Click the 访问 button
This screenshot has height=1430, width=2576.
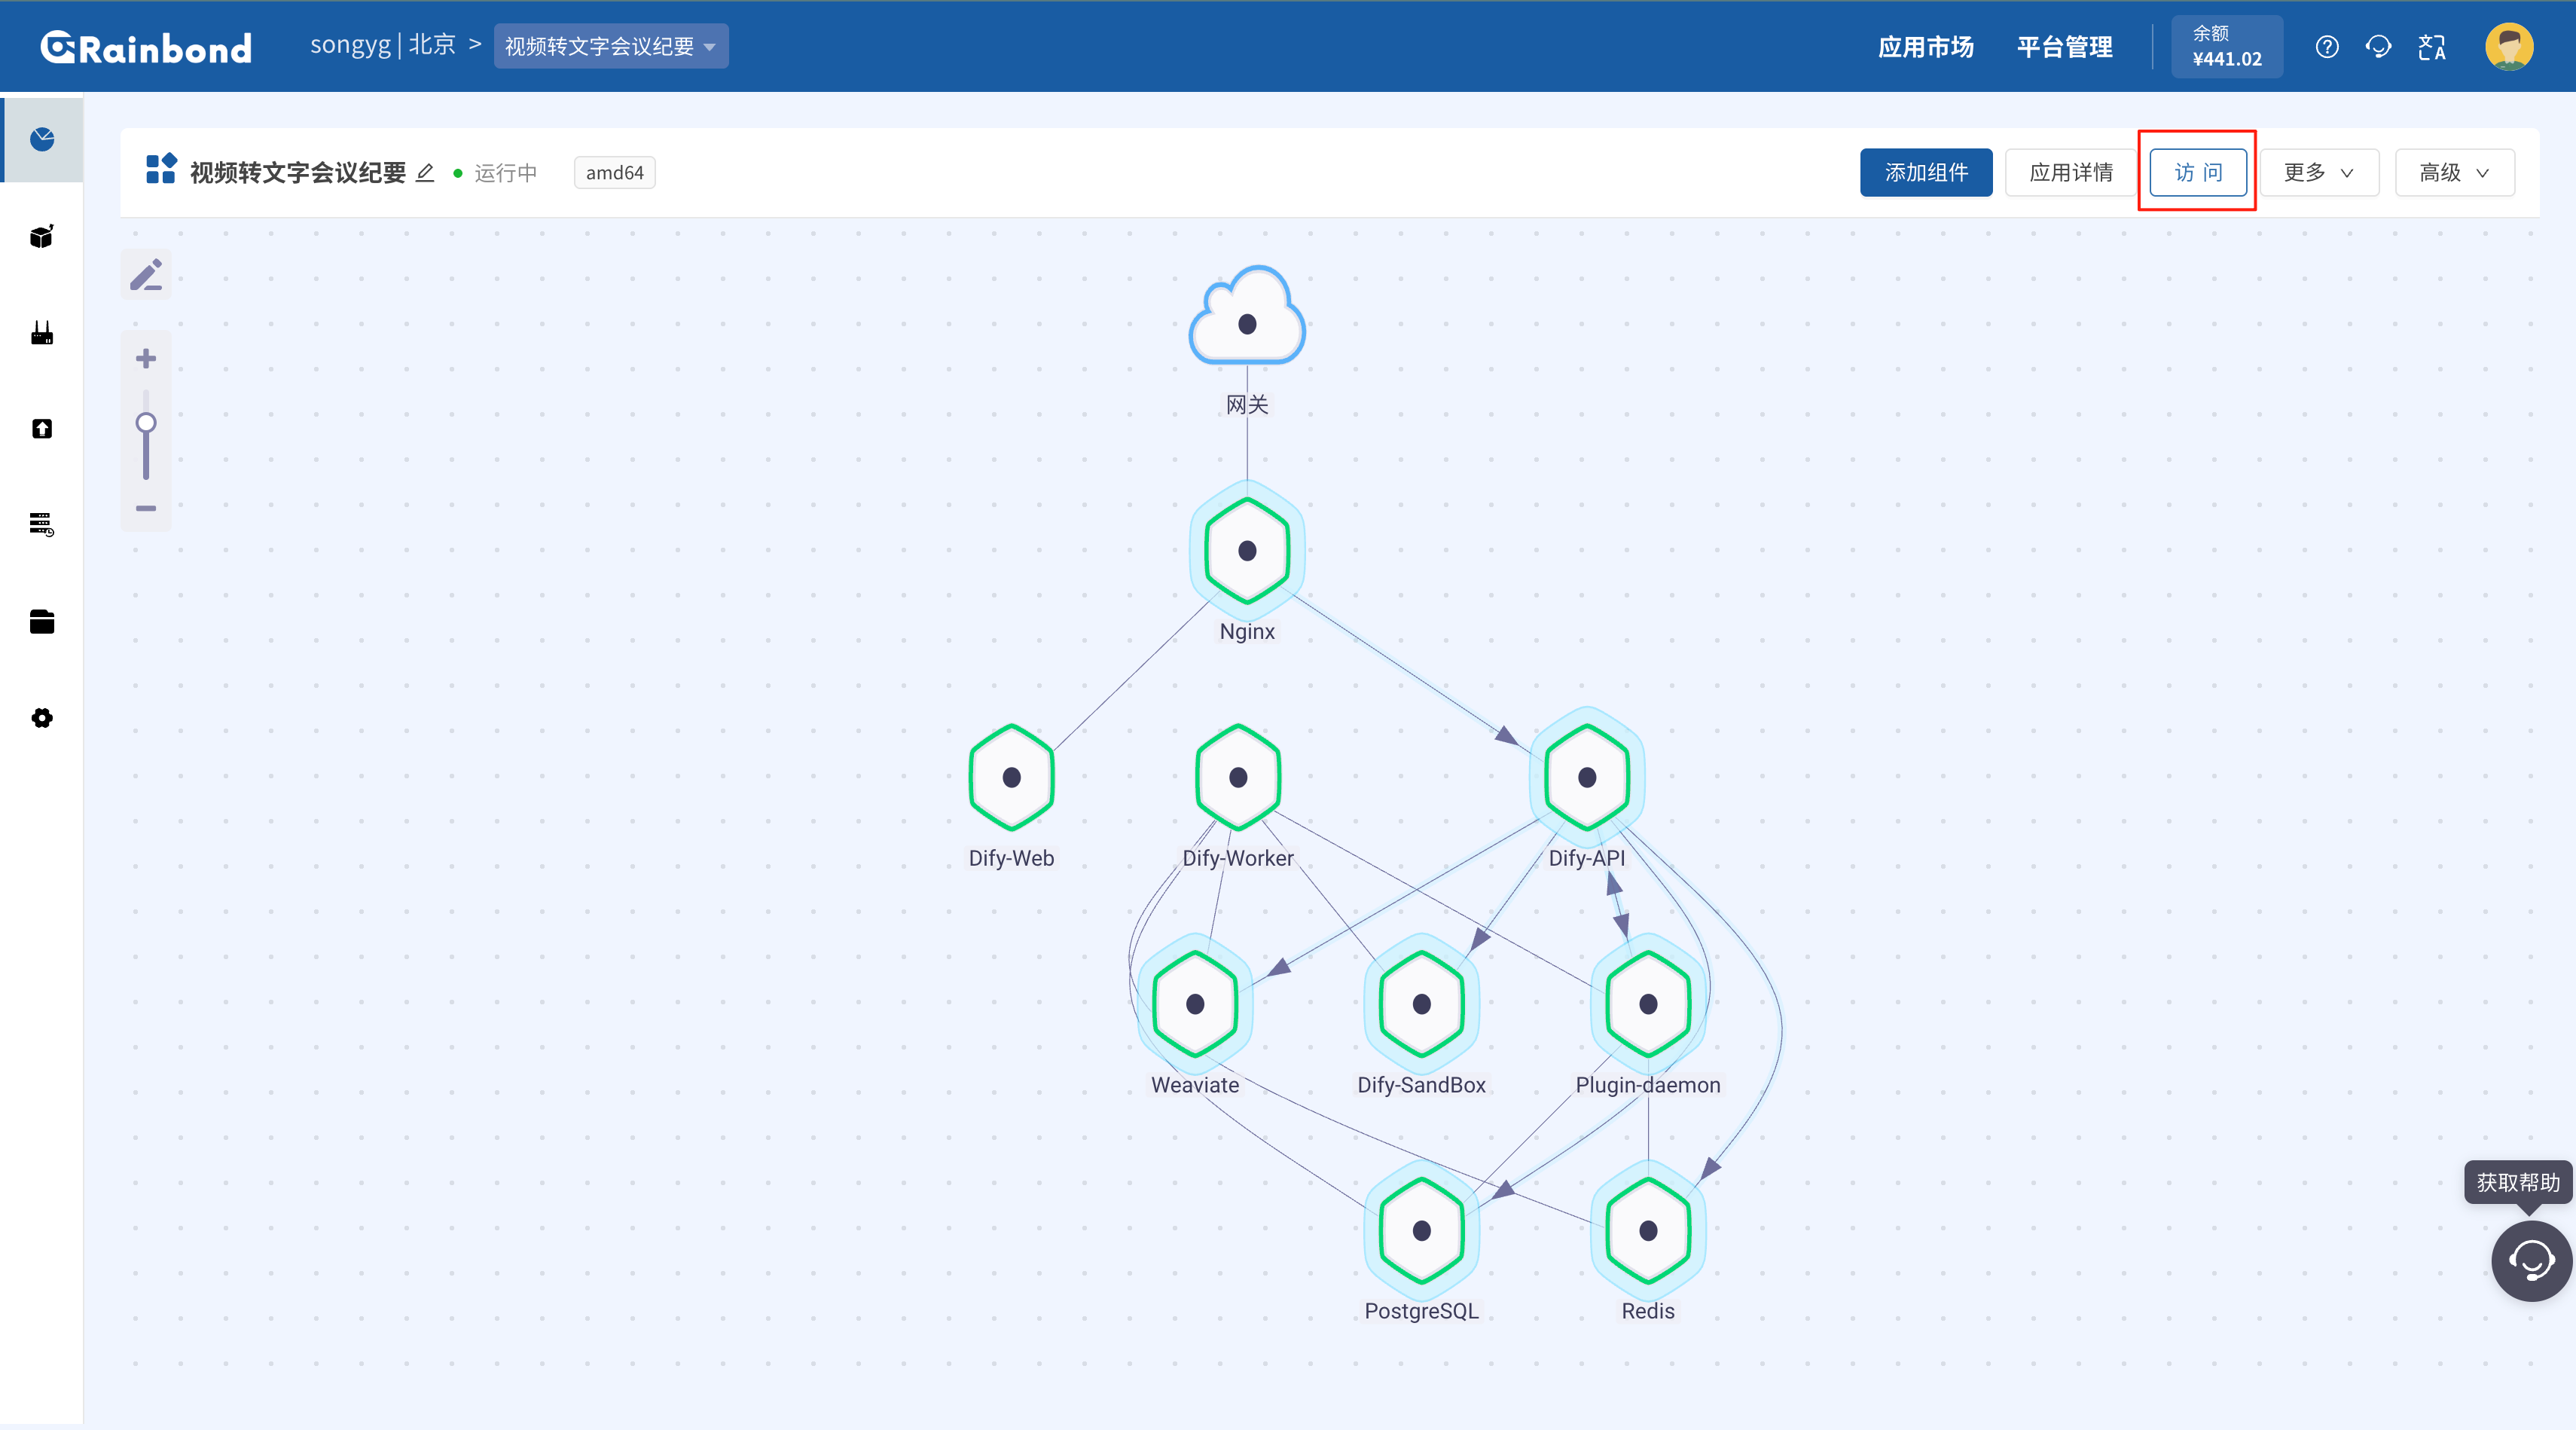click(2198, 173)
